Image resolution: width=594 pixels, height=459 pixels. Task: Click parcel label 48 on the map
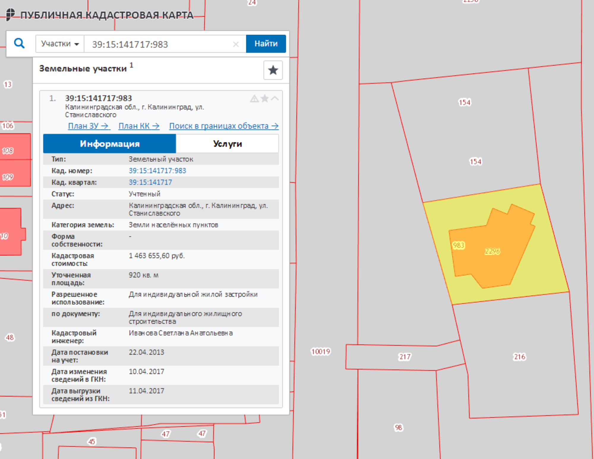pos(10,337)
